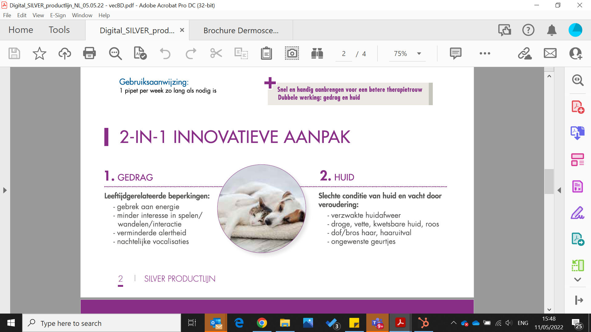Add bookmark with star icon
The height and width of the screenshot is (332, 591).
[39, 53]
